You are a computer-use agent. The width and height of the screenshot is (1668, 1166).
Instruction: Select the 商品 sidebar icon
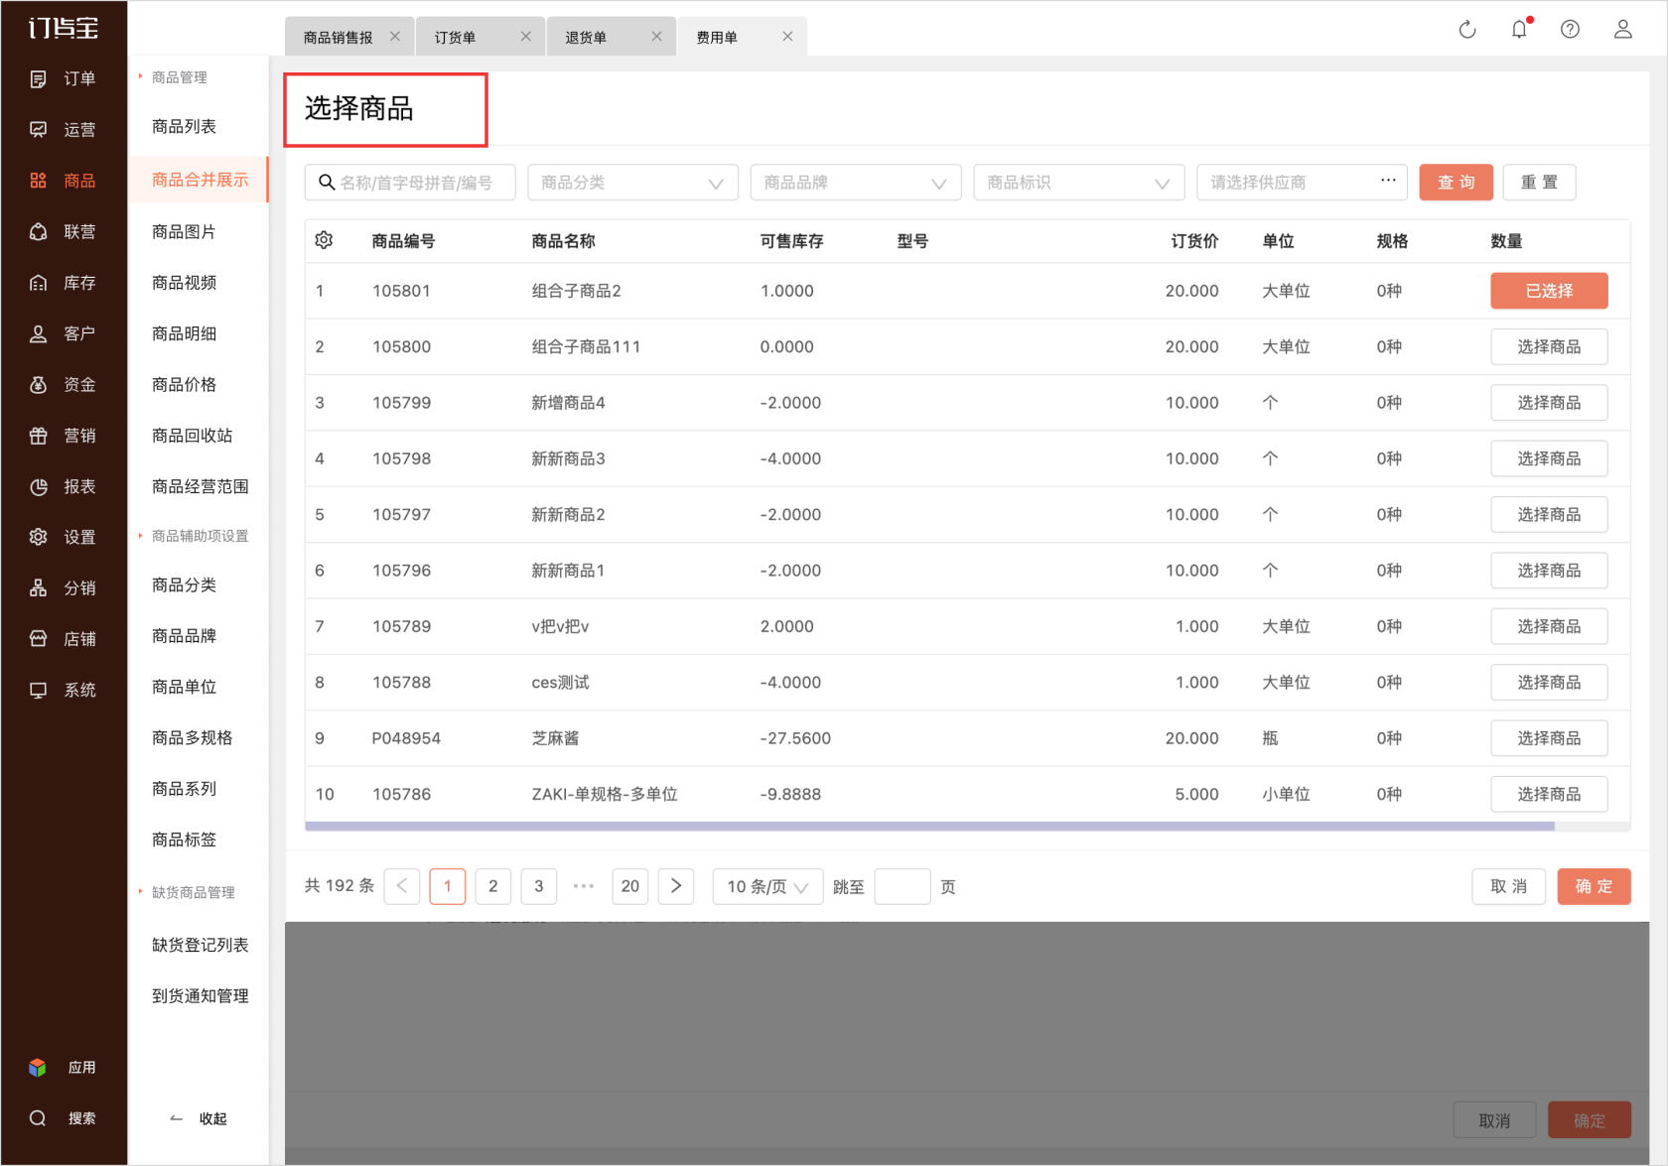(x=38, y=181)
